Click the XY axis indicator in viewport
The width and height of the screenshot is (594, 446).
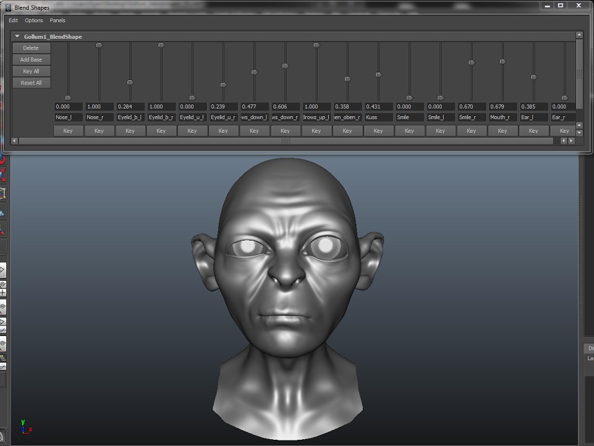[26, 427]
